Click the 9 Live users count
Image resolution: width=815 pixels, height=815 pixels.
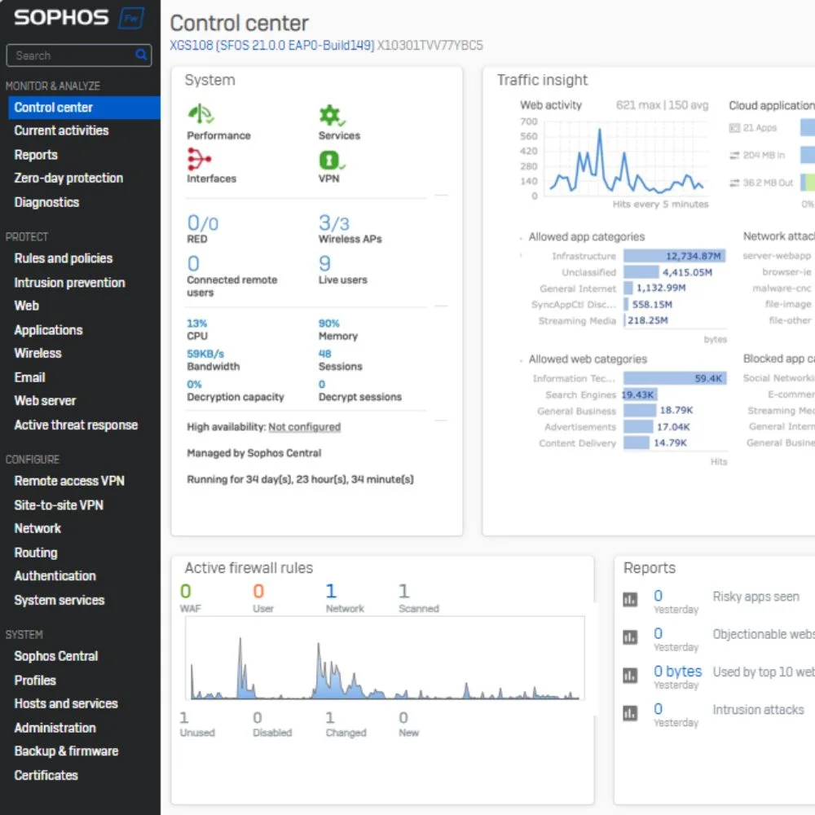click(325, 263)
